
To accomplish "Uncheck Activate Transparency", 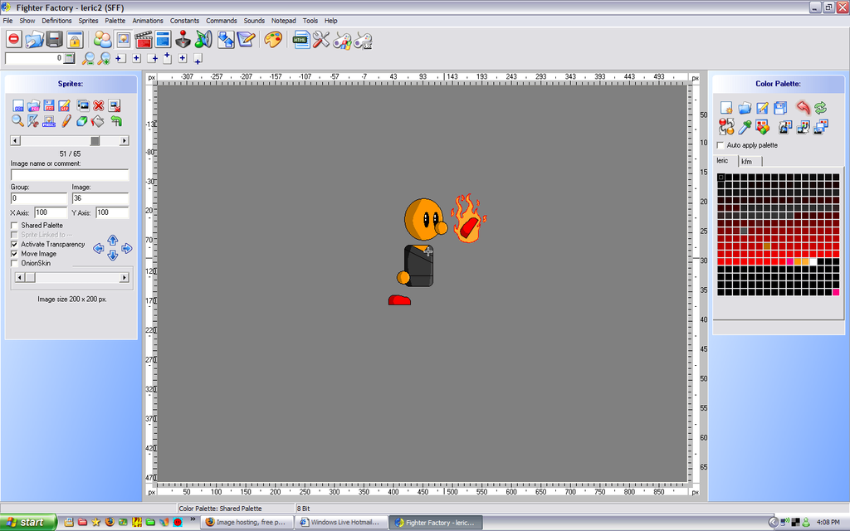I will click(x=15, y=245).
